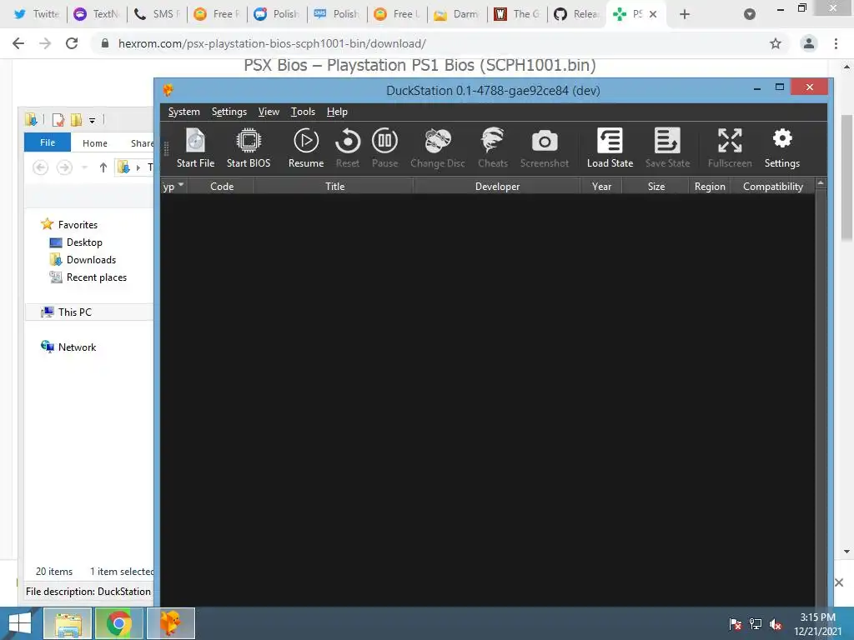
Task: Click the File Explorer taskbar icon
Action: [68, 623]
